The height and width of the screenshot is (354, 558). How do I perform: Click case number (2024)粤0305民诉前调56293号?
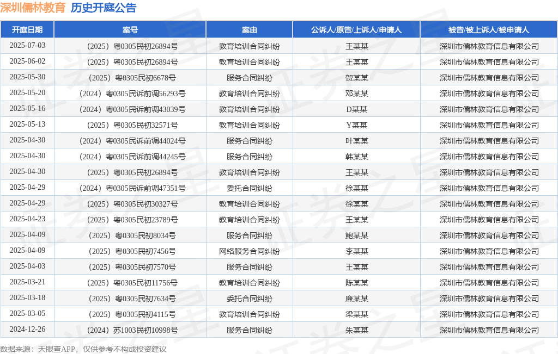click(x=132, y=94)
